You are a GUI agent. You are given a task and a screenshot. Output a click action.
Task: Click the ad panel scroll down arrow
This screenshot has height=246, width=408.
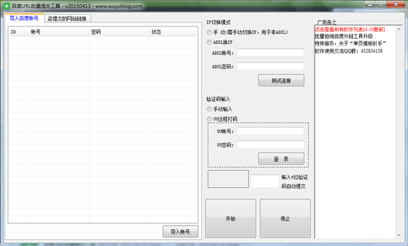[x=399, y=235]
